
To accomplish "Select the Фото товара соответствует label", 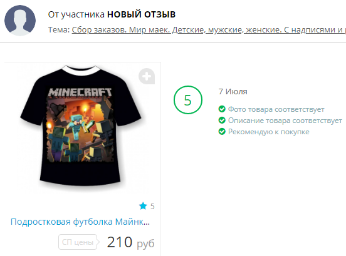I will (x=276, y=109).
